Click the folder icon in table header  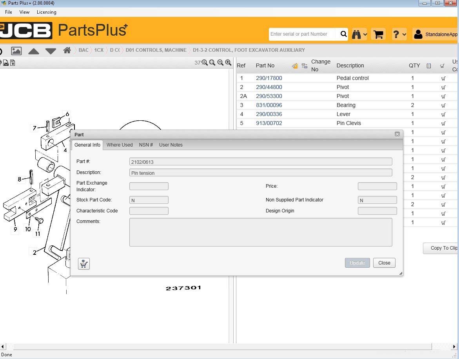click(x=295, y=66)
